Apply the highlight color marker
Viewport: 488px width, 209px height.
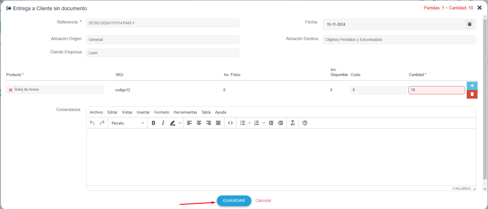(172, 123)
